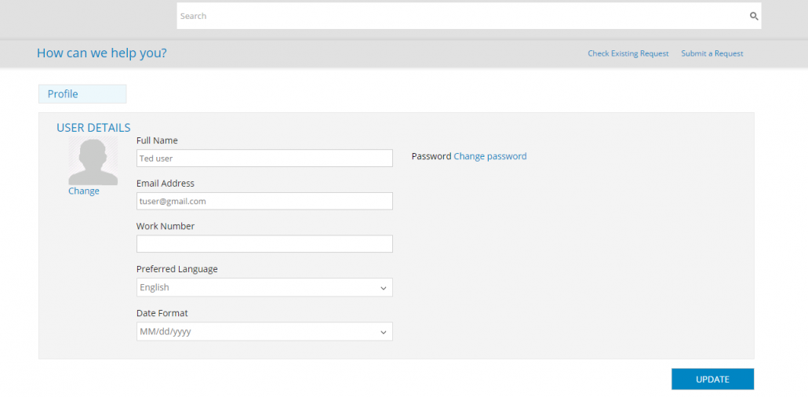Click the UPDATE button
This screenshot has height=397, width=808.
tap(712, 379)
